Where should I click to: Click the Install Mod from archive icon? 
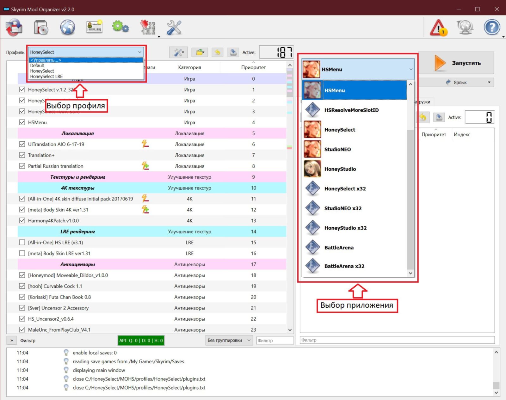41,28
